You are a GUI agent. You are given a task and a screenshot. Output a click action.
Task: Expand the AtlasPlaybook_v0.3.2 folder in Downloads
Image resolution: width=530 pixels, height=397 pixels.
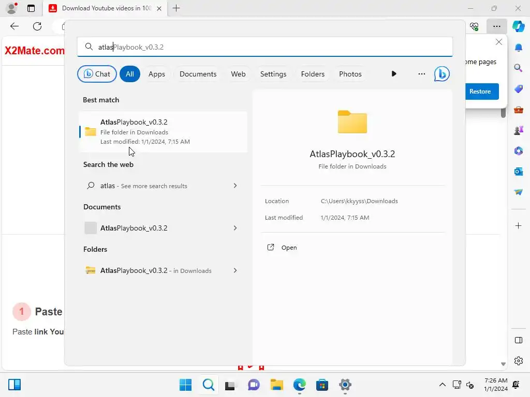[x=235, y=270]
